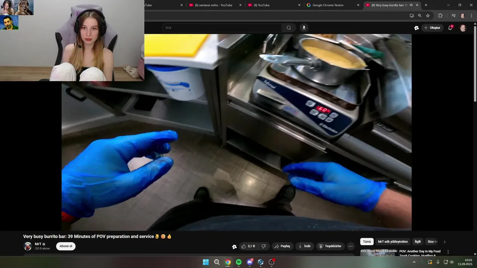
Task: Show more filter chips with right arrow
Action: (445, 242)
